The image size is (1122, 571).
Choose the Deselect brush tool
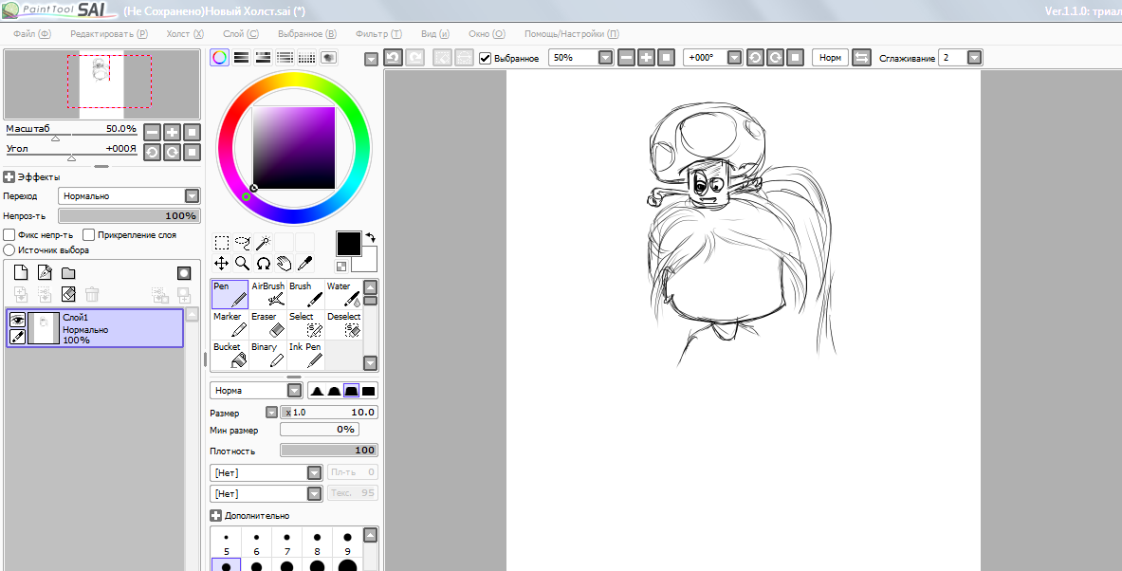click(x=342, y=324)
